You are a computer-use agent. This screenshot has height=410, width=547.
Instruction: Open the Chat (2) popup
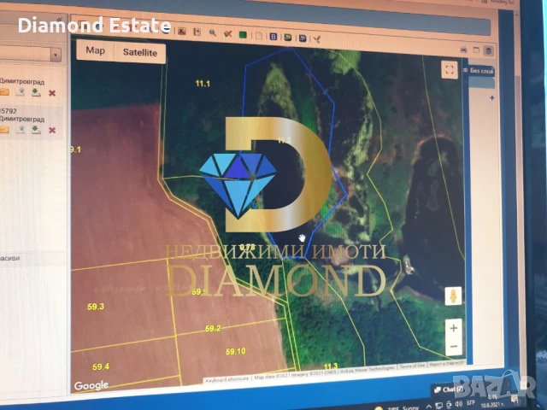[449, 389]
